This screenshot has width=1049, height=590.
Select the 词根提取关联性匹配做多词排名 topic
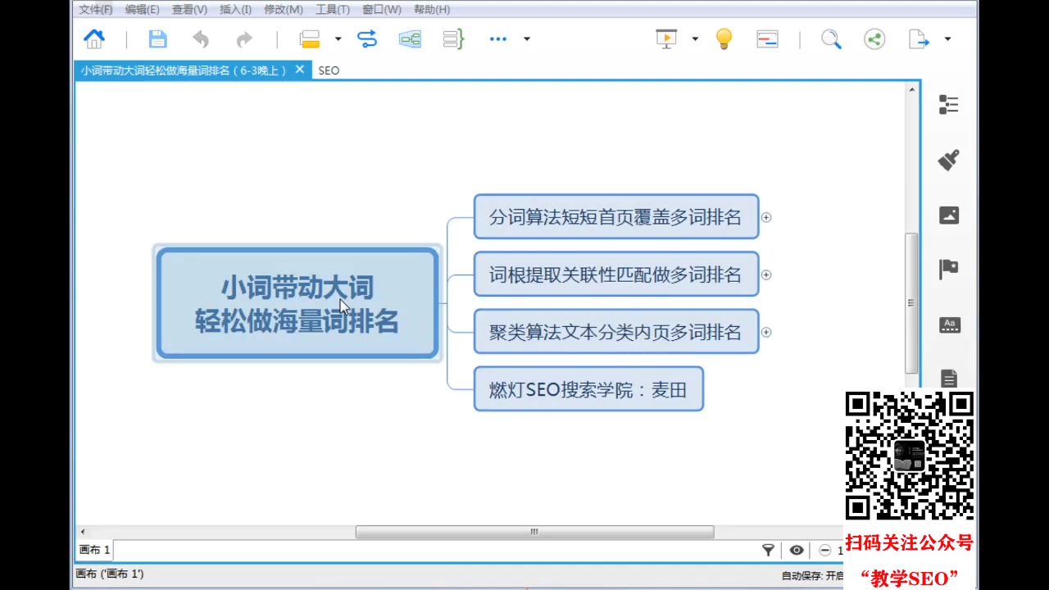click(x=616, y=275)
